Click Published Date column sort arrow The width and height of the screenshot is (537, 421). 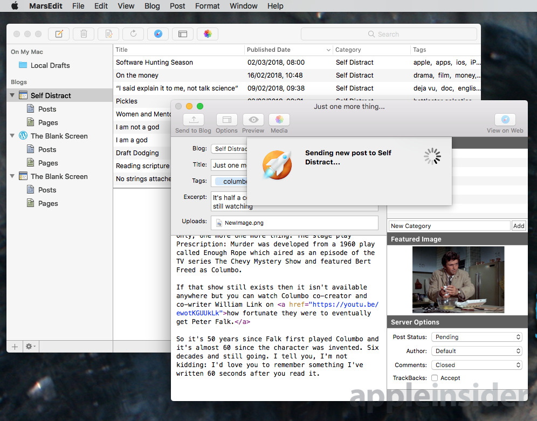[328, 50]
